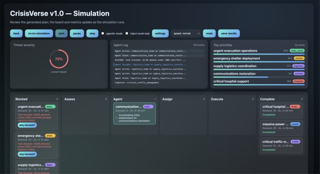Click the communications restoration progress bar
The height and width of the screenshot is (174, 320).
point(259,77)
